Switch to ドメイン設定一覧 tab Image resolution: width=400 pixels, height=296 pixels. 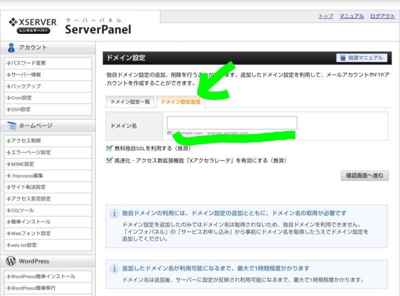click(130, 102)
